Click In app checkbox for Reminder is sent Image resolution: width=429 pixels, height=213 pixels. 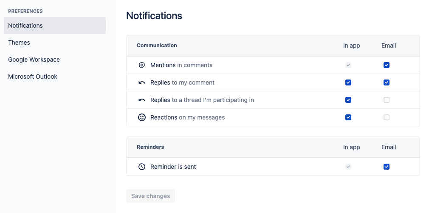(x=348, y=167)
